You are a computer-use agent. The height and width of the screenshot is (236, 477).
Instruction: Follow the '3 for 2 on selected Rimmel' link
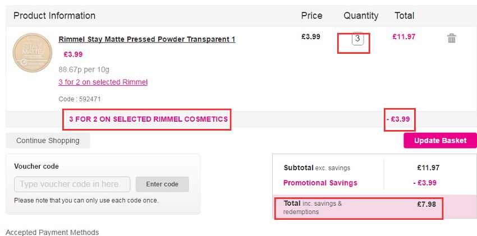[x=103, y=82]
